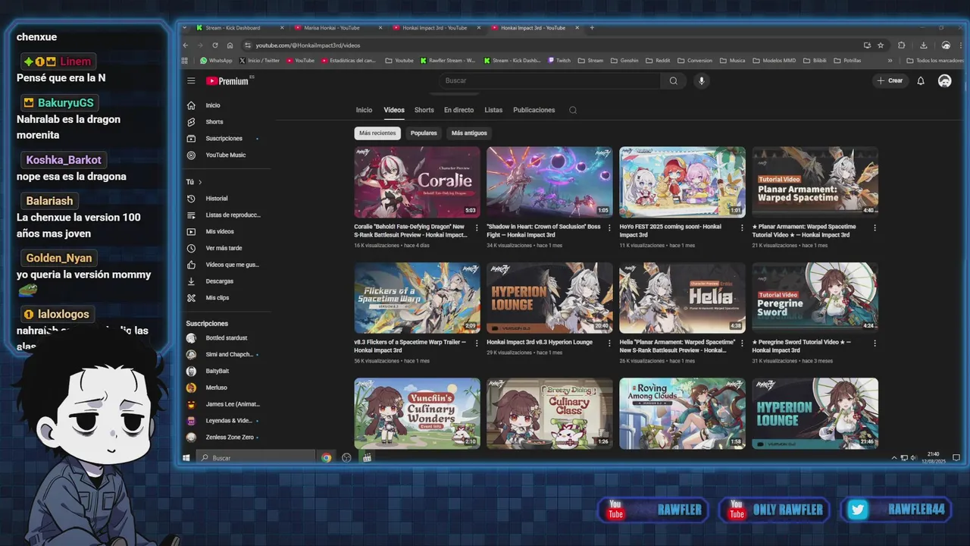Switch to the Listas tab

(x=493, y=110)
